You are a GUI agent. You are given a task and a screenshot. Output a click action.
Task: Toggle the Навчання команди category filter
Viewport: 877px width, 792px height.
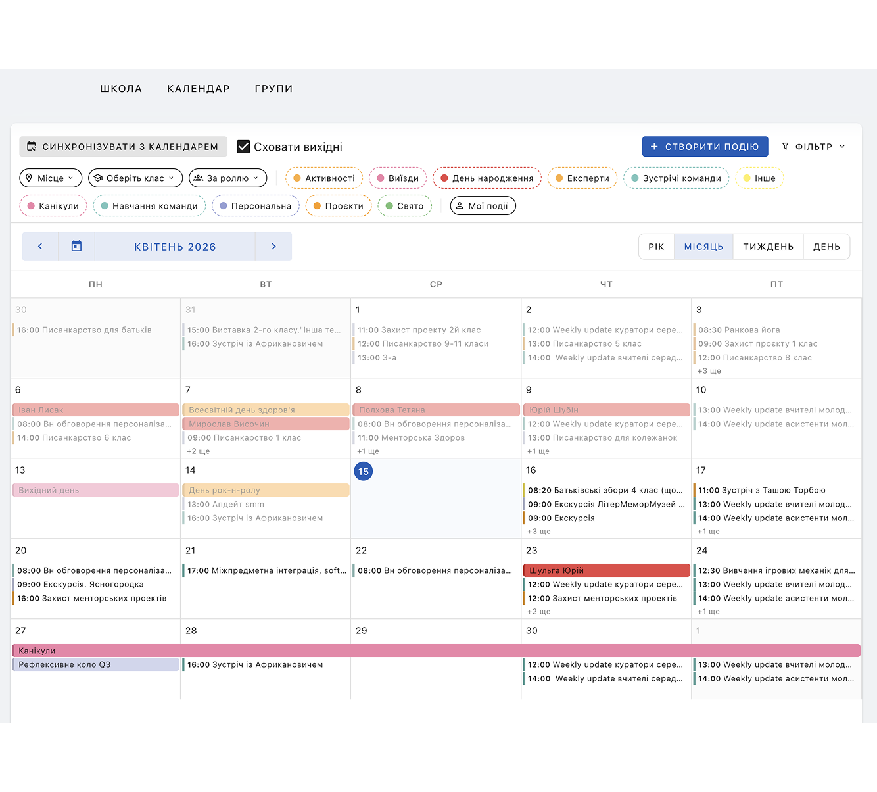click(x=149, y=206)
